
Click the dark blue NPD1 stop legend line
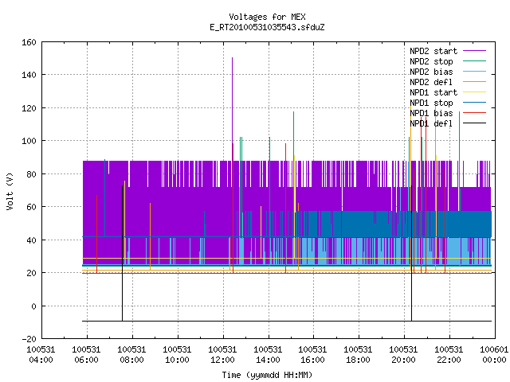475,103
